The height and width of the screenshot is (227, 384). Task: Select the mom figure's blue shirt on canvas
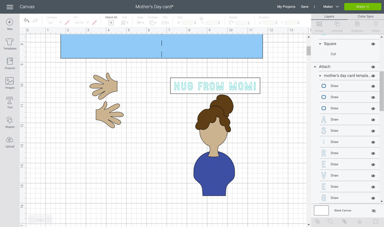pos(214,175)
